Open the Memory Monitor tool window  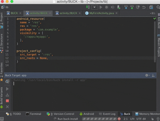point(148,114)
